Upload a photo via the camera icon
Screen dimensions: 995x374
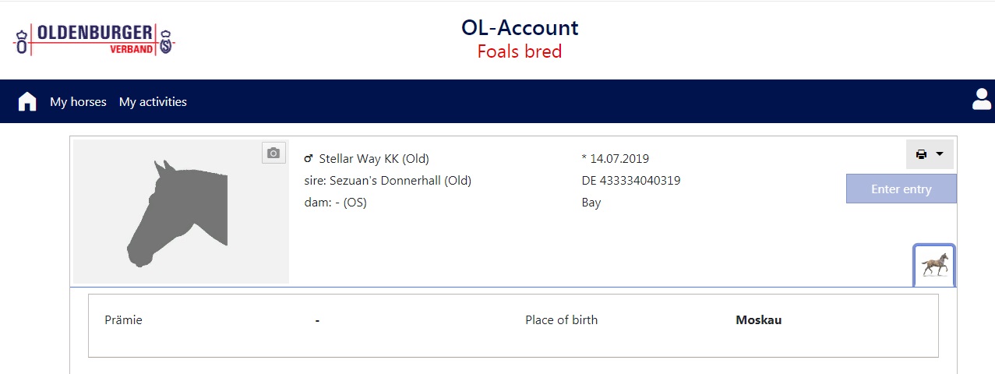[273, 153]
